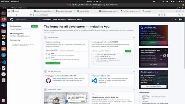Open the Get started on GitHub options menu

pos(134,90)
